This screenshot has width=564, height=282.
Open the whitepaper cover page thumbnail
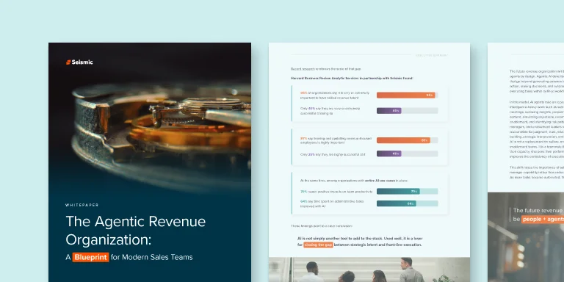150,162
